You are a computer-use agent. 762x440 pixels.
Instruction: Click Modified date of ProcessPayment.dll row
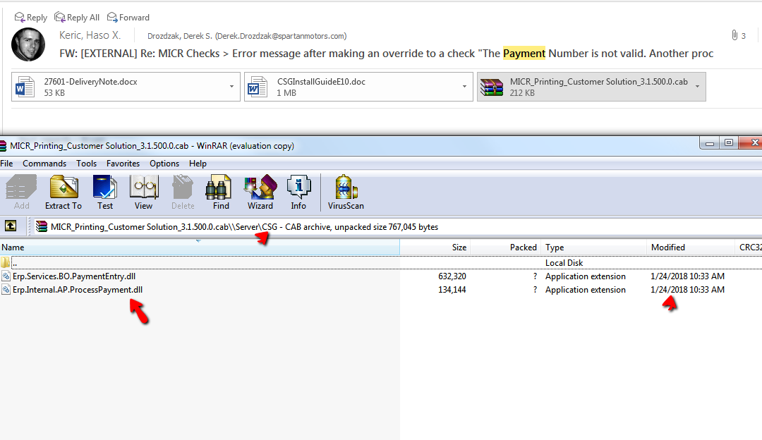687,290
